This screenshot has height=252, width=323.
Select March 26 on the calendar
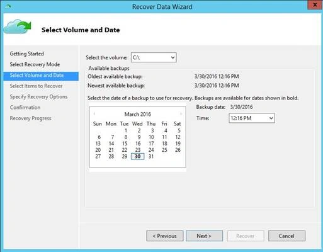(178, 150)
